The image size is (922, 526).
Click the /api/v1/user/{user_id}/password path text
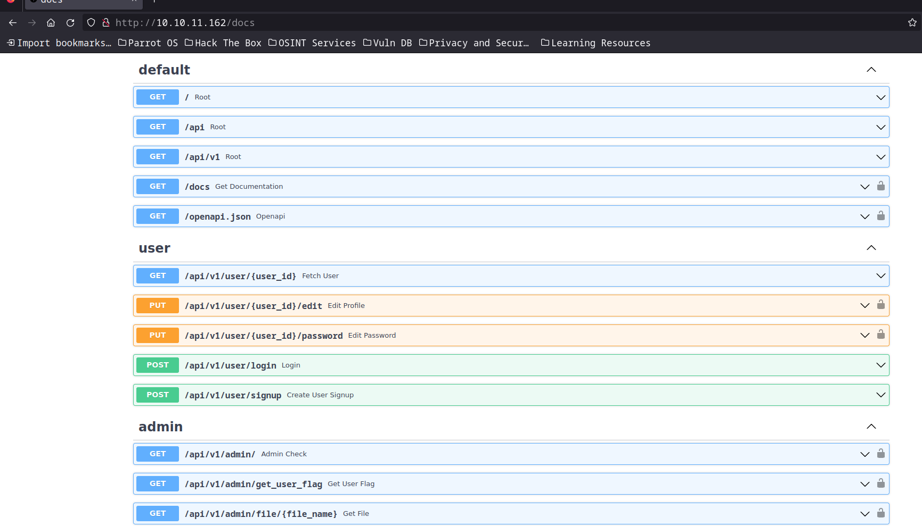click(264, 336)
